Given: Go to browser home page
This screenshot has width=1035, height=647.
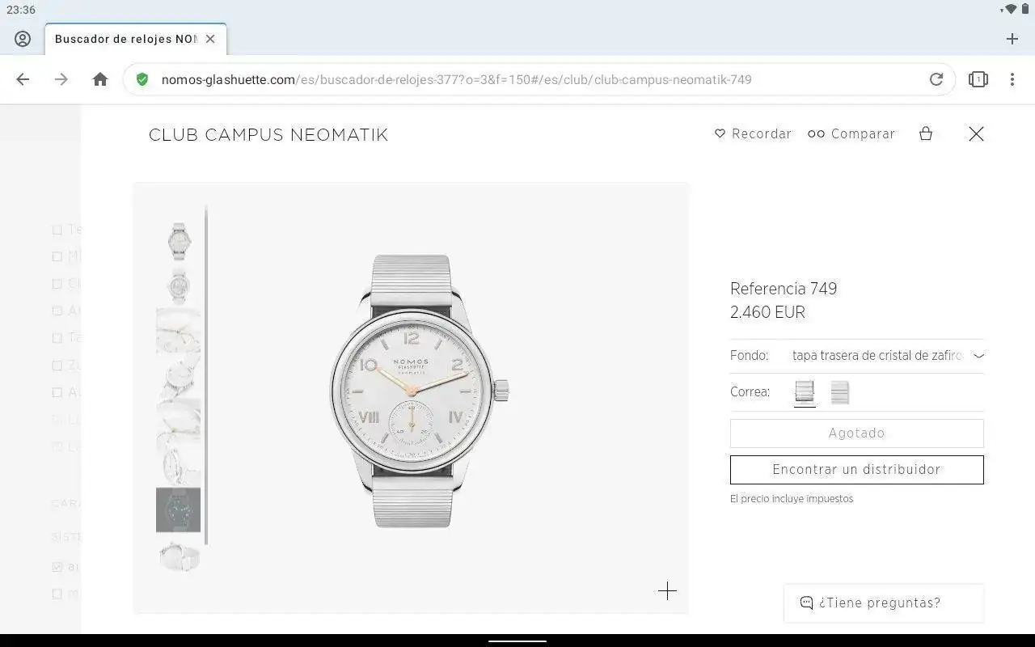Looking at the screenshot, I should (x=100, y=79).
